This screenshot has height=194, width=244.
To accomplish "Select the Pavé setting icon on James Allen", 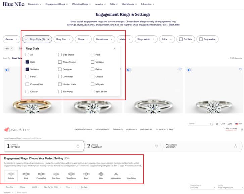I will (x=26, y=175).
